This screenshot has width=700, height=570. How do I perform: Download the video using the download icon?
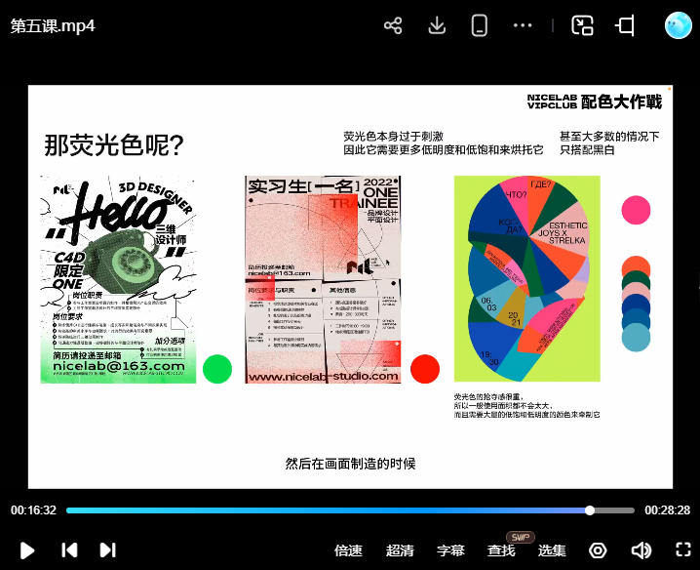point(437,26)
